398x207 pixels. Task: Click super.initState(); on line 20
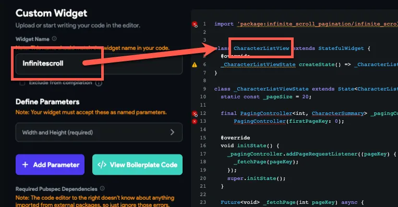[256, 178]
